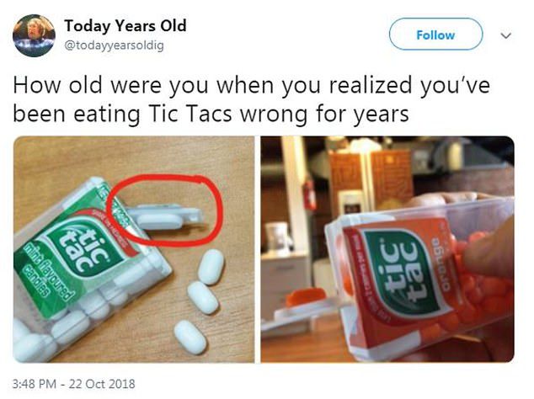Viewport: 534px width, 399px height.
Task: Click the word "realized" in the tweet
Action: pos(371,85)
